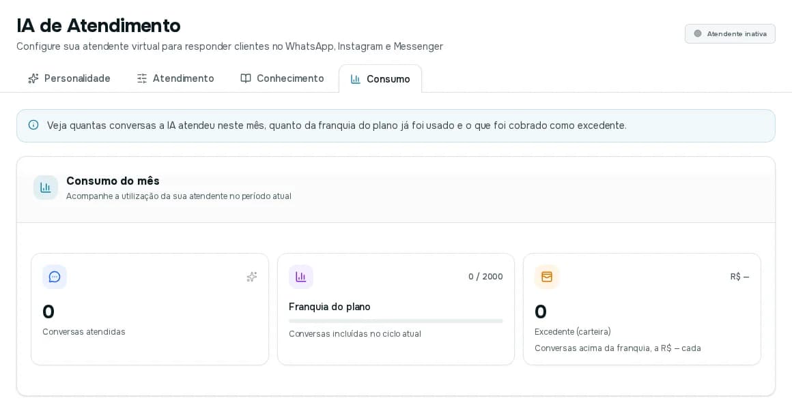Click 'Acompanhe a utilização da sua atendente' subtitle
The height and width of the screenshot is (409, 792).
tap(179, 196)
